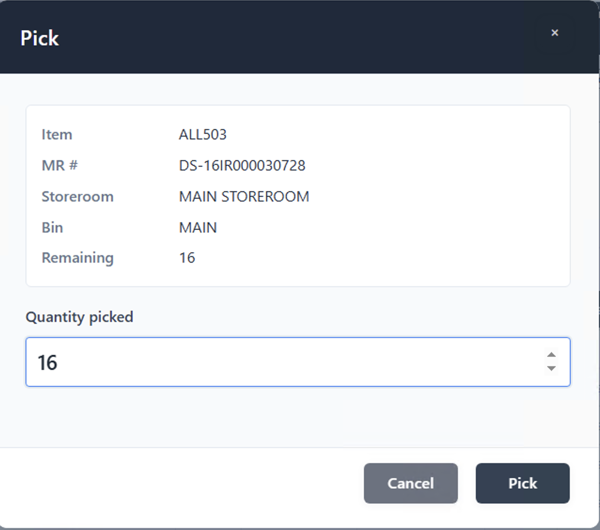Image resolution: width=600 pixels, height=530 pixels.
Task: Click the Remaining label
Action: click(x=78, y=258)
